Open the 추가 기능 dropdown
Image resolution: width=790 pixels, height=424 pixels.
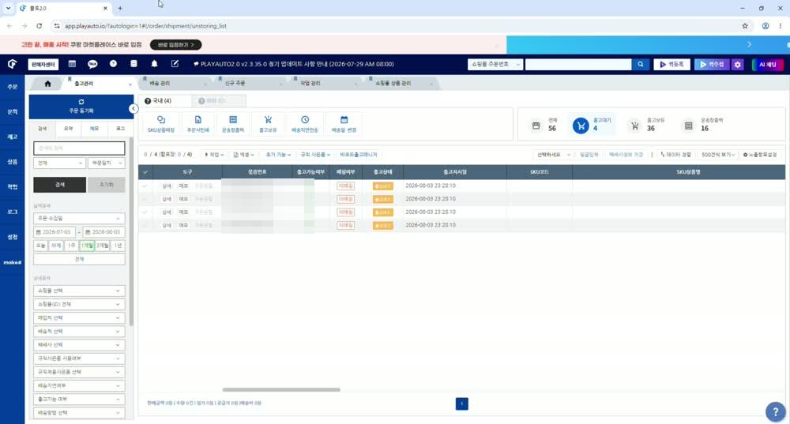point(278,155)
